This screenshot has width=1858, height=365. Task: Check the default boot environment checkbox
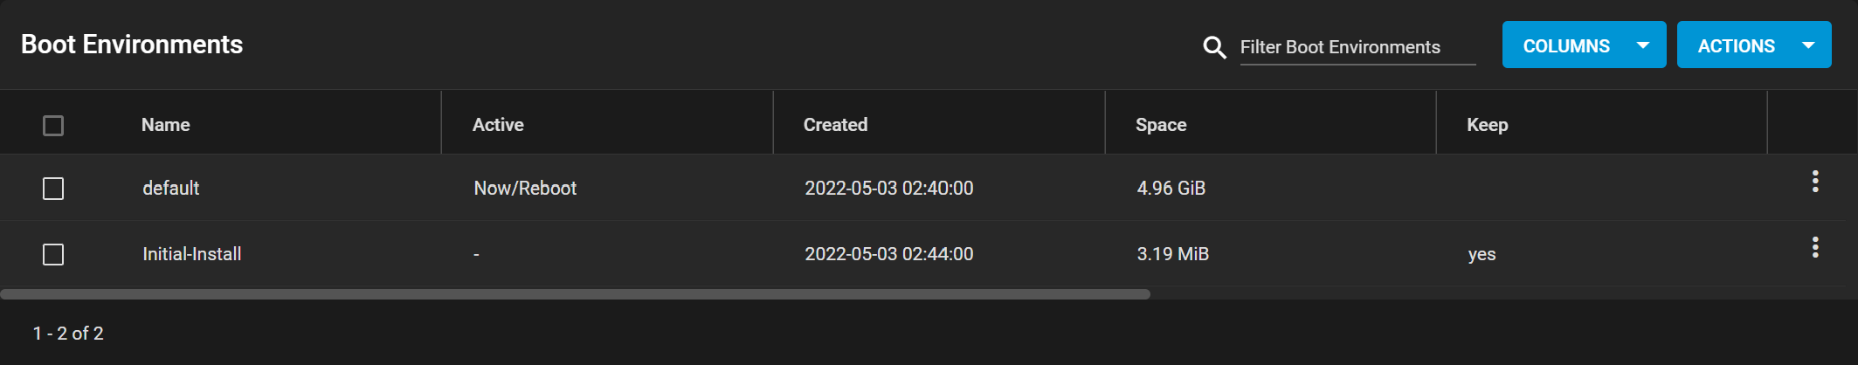[x=53, y=189]
